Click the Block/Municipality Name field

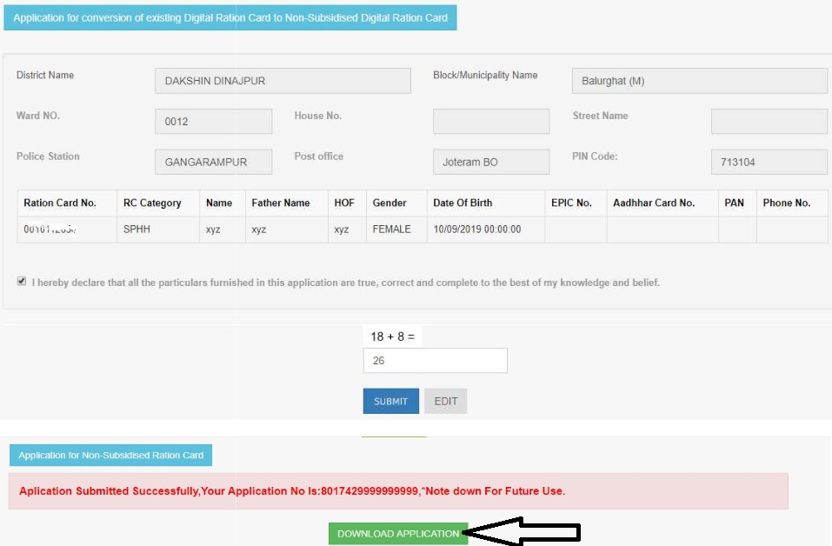point(699,81)
